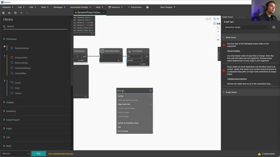Image resolution: width=280 pixels, height=157 pixels.
Task: Choose Lacing in context menu
Action: pos(135,96)
